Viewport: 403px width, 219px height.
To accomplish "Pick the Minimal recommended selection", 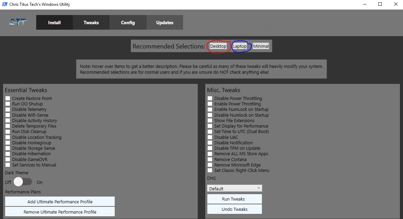I will 261,46.
